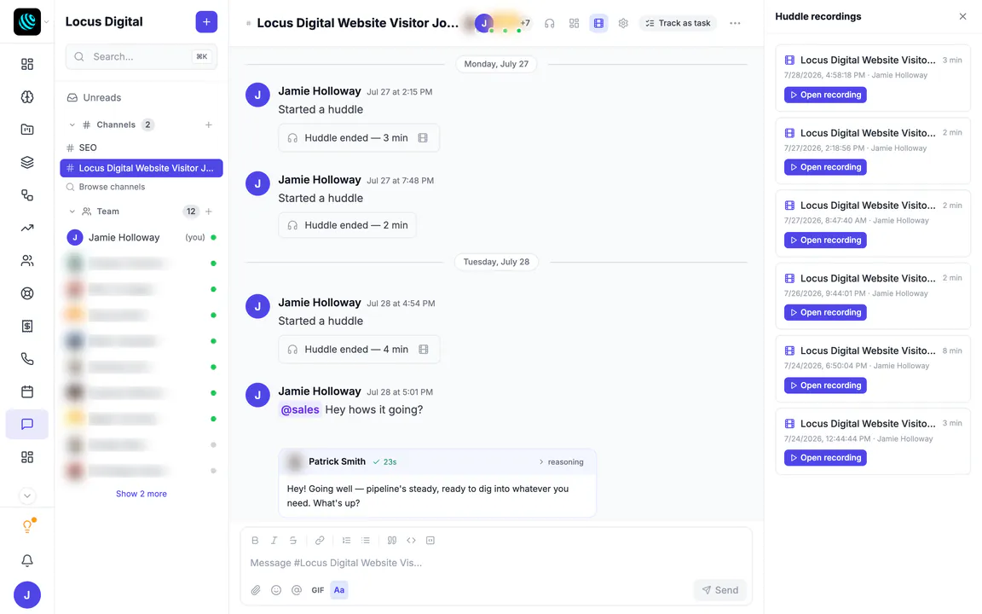Attach a file with paperclip icon
This screenshot has height=614, width=982.
(256, 589)
